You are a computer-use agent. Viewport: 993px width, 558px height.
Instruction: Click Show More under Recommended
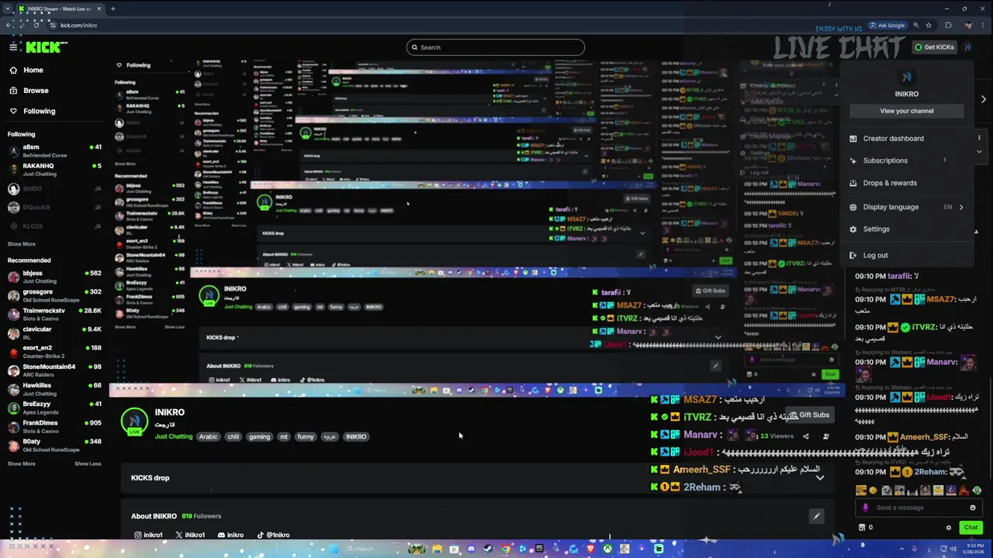(21, 463)
